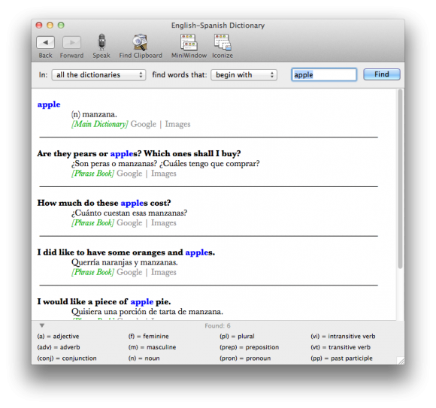The image size is (436, 408).
Task: Open the 'all the dictionaries' dropdown
Action: point(98,75)
